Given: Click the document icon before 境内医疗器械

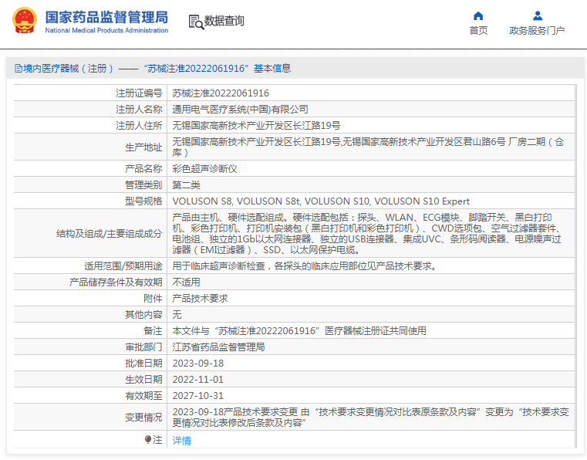Looking at the screenshot, I should [19, 68].
